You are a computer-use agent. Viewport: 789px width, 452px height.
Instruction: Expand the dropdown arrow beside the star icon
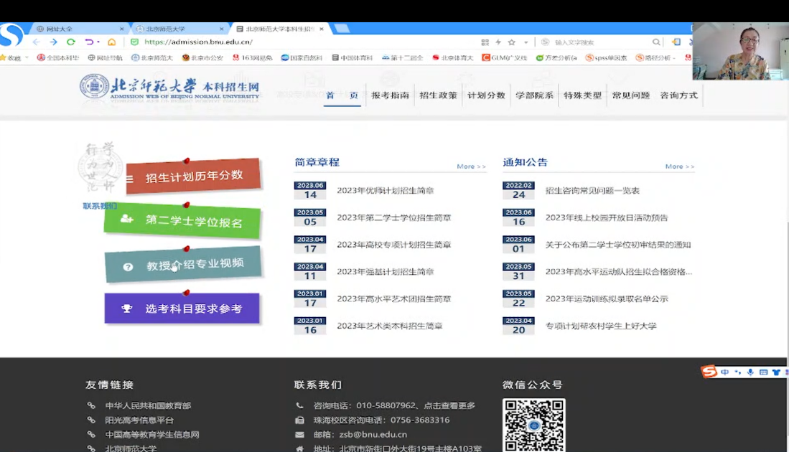526,42
